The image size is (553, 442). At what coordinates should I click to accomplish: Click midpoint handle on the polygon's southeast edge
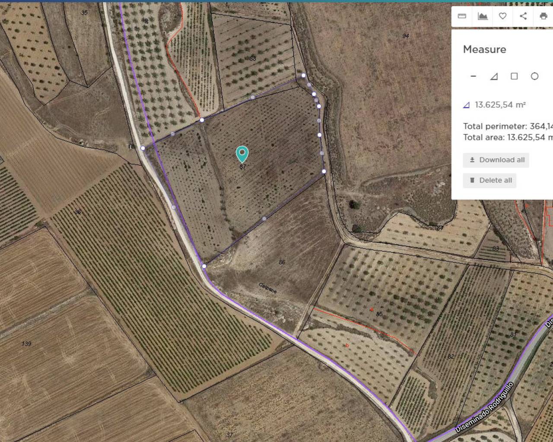(264, 219)
